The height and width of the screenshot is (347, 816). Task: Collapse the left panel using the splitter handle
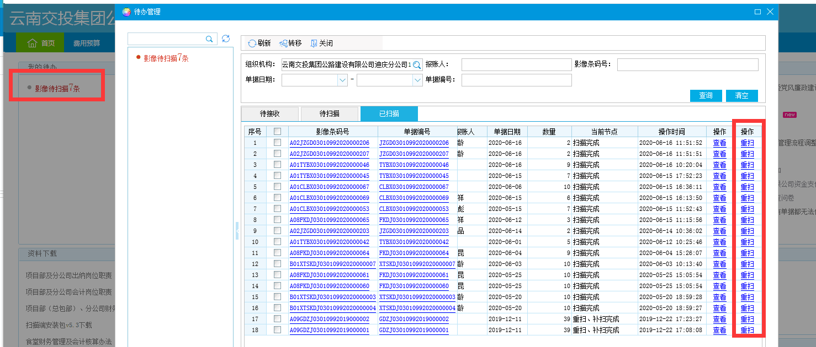tap(237, 230)
